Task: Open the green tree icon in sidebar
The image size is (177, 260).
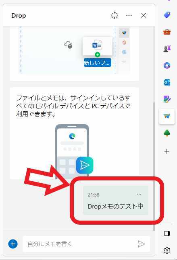Action: click(167, 133)
